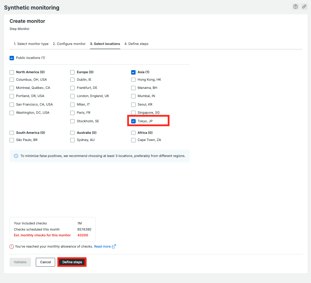Toggle the Asia region checkbox

133,72
